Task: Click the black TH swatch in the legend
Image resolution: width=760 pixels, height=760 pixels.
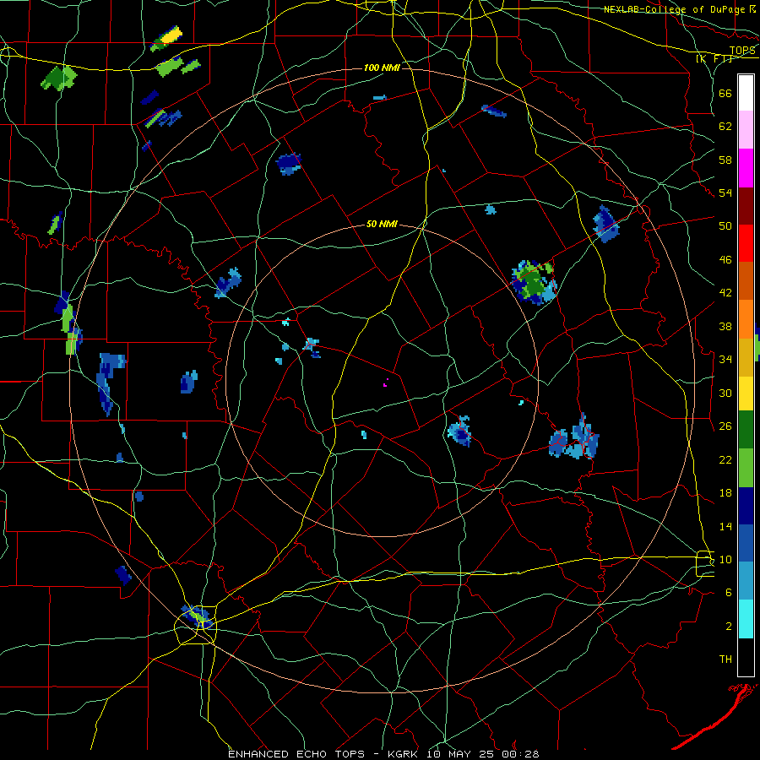Action: (x=746, y=657)
